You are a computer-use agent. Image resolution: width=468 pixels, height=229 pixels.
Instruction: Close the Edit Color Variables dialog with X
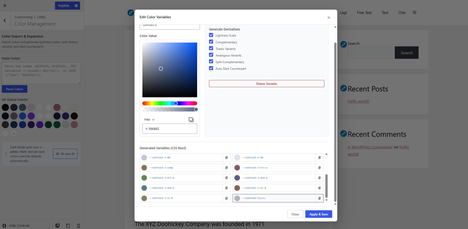pos(329,18)
